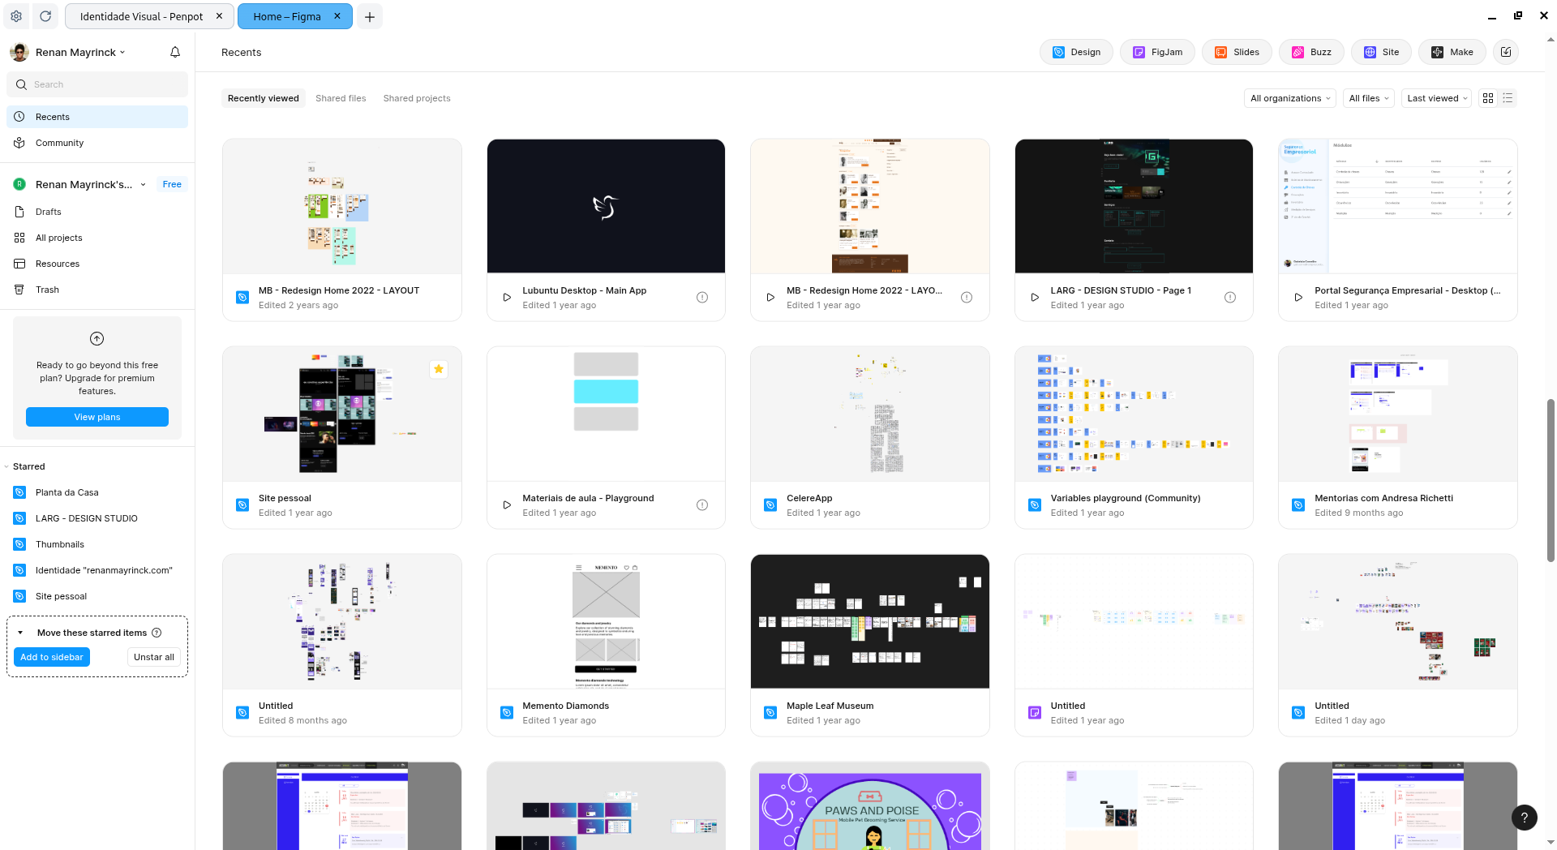The image size is (1557, 850).
Task: Click the All projects grid icon
Action: point(19,238)
